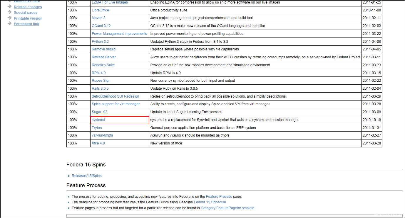Click the Remove setuid date 2011-04-05
Screen dimensions: 405x218
coord(372,49)
